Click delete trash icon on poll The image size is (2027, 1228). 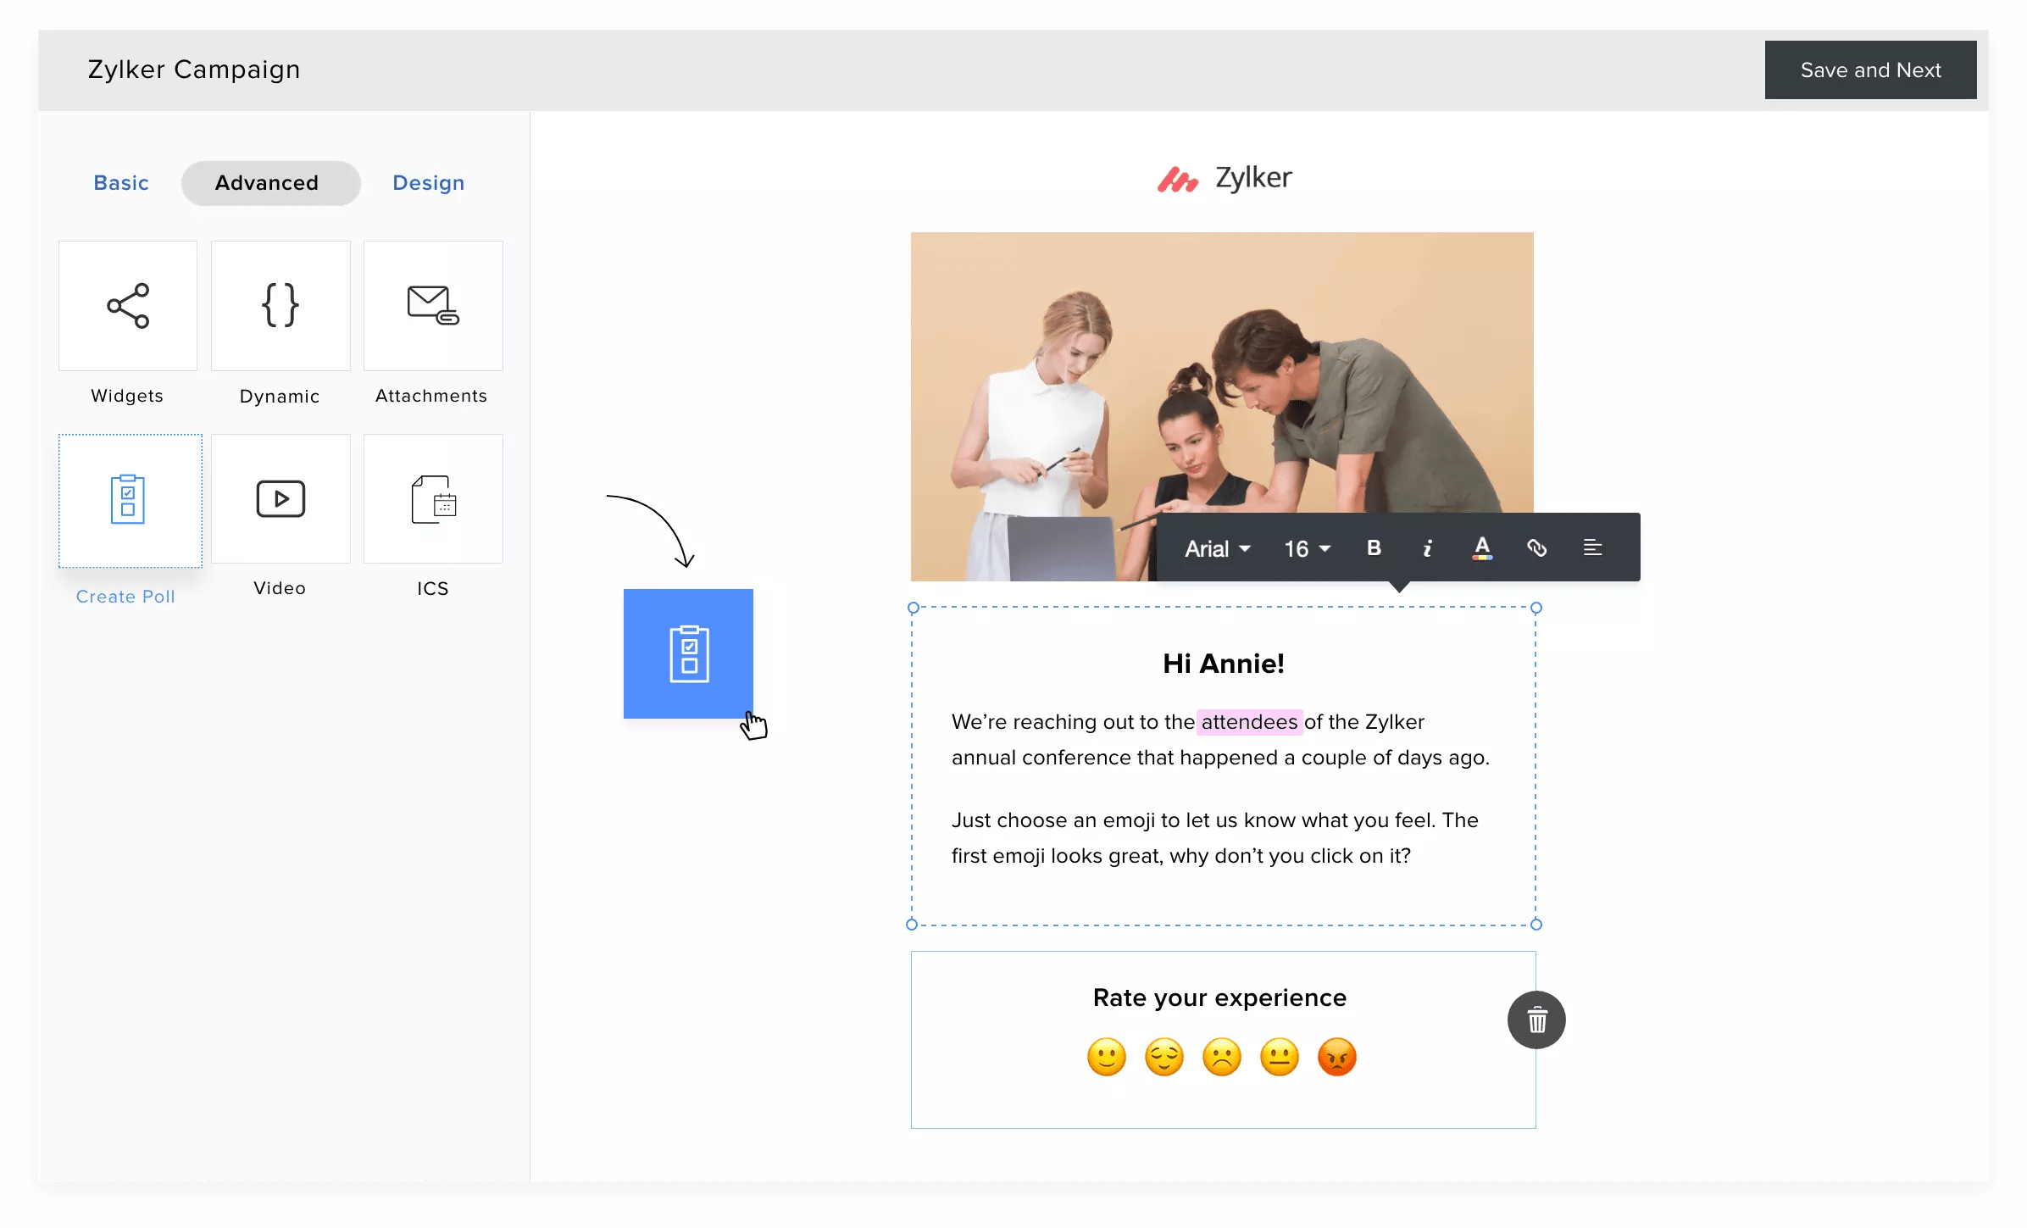(1536, 1018)
